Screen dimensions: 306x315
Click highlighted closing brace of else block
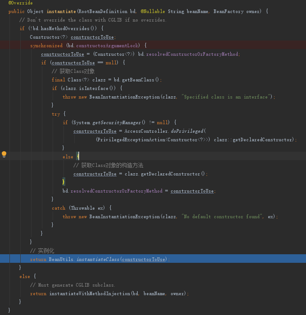63,182
